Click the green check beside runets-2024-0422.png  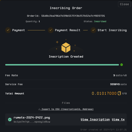point(10,120)
